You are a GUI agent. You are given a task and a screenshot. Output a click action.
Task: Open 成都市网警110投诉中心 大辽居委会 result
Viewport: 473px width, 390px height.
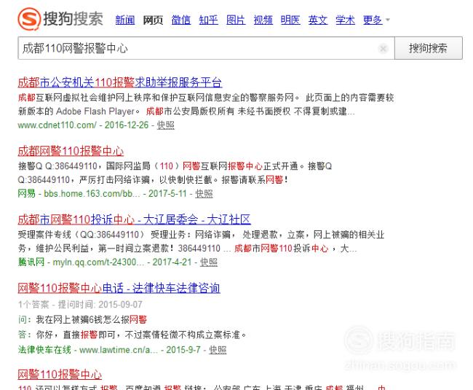pos(134,219)
